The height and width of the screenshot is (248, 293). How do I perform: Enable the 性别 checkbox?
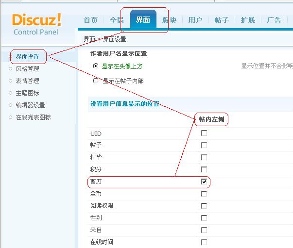[x=204, y=218]
